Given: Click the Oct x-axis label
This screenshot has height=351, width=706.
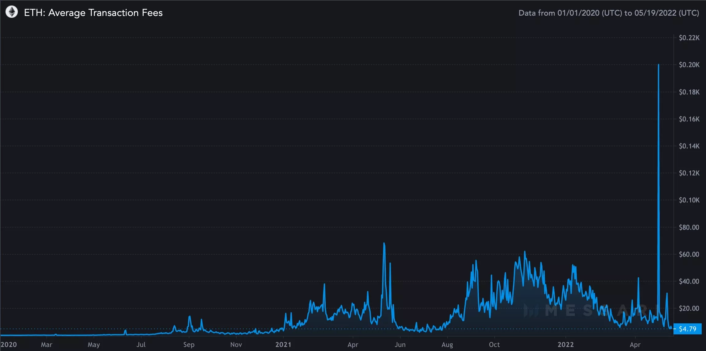Looking at the screenshot, I should click(494, 345).
